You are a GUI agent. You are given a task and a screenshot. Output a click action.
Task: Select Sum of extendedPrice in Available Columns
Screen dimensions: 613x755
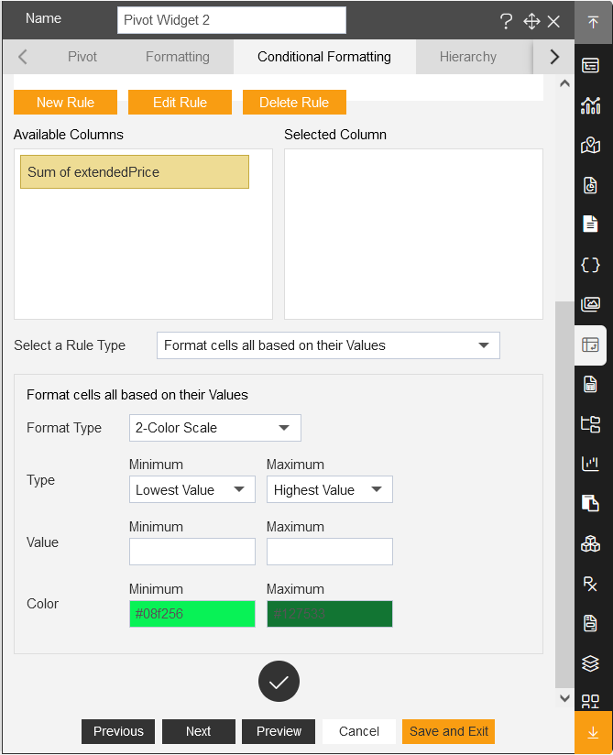pyautogui.click(x=135, y=172)
